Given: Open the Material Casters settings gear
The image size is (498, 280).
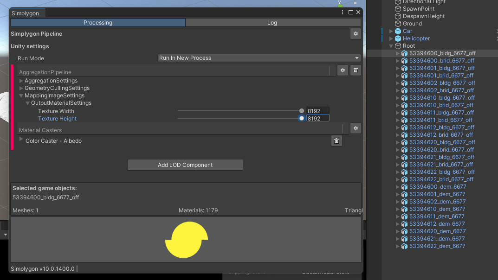Looking at the screenshot, I should 356,128.
